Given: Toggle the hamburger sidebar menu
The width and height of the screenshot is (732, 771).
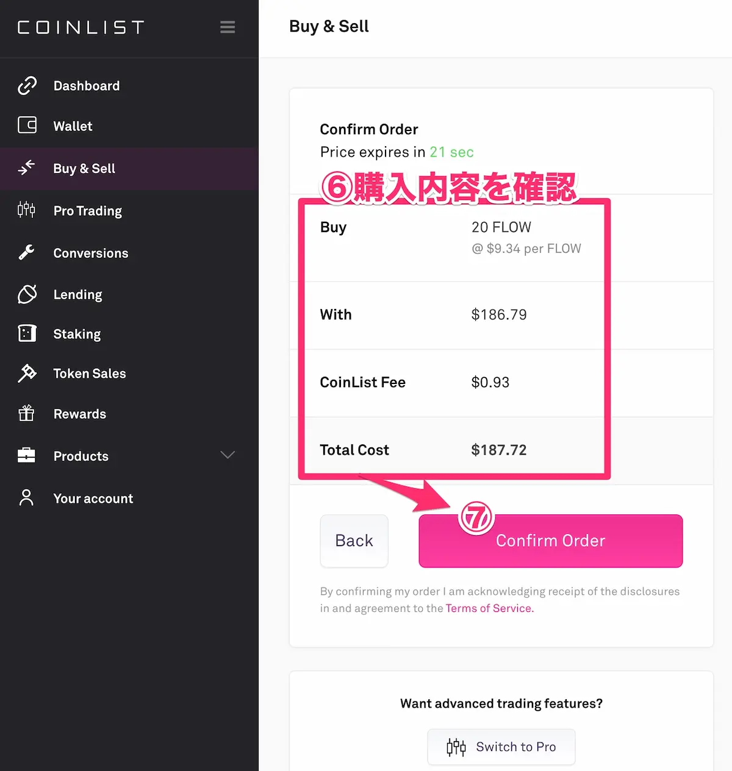Looking at the screenshot, I should [x=228, y=27].
